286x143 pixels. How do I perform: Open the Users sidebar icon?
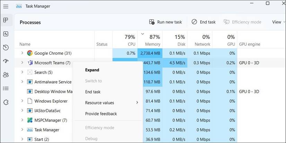pos(6,75)
